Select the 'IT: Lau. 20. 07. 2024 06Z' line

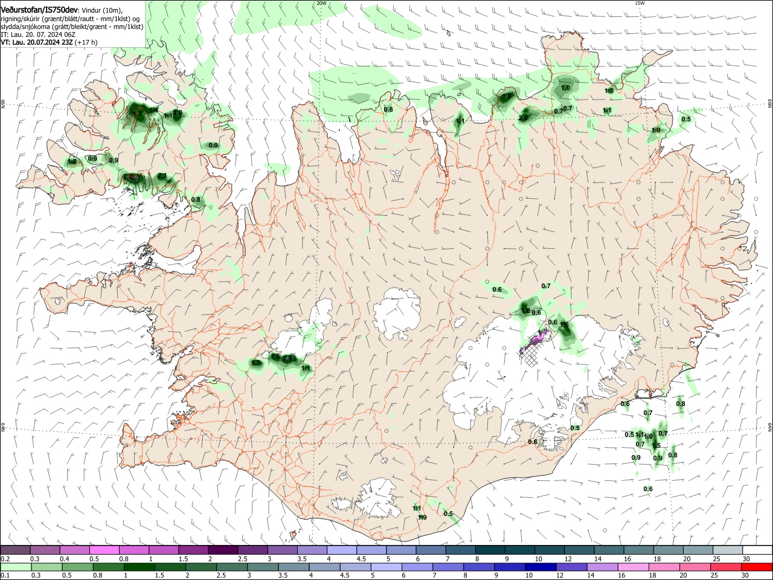[38, 34]
